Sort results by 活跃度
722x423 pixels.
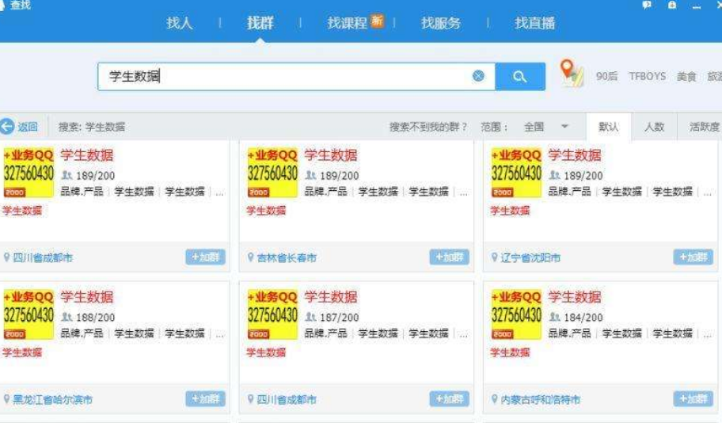704,127
